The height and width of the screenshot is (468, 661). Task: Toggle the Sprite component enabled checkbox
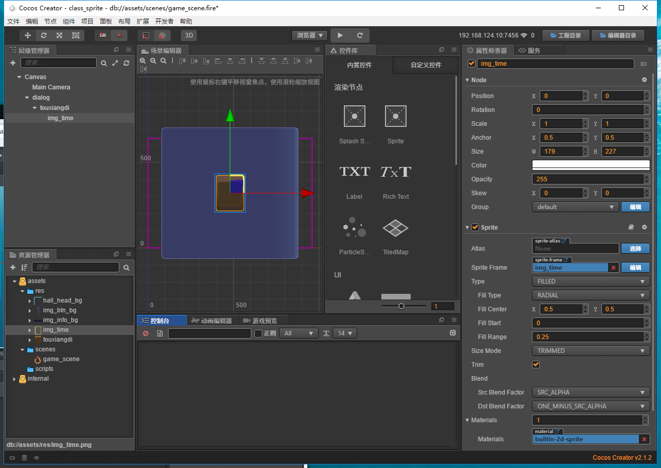click(474, 227)
